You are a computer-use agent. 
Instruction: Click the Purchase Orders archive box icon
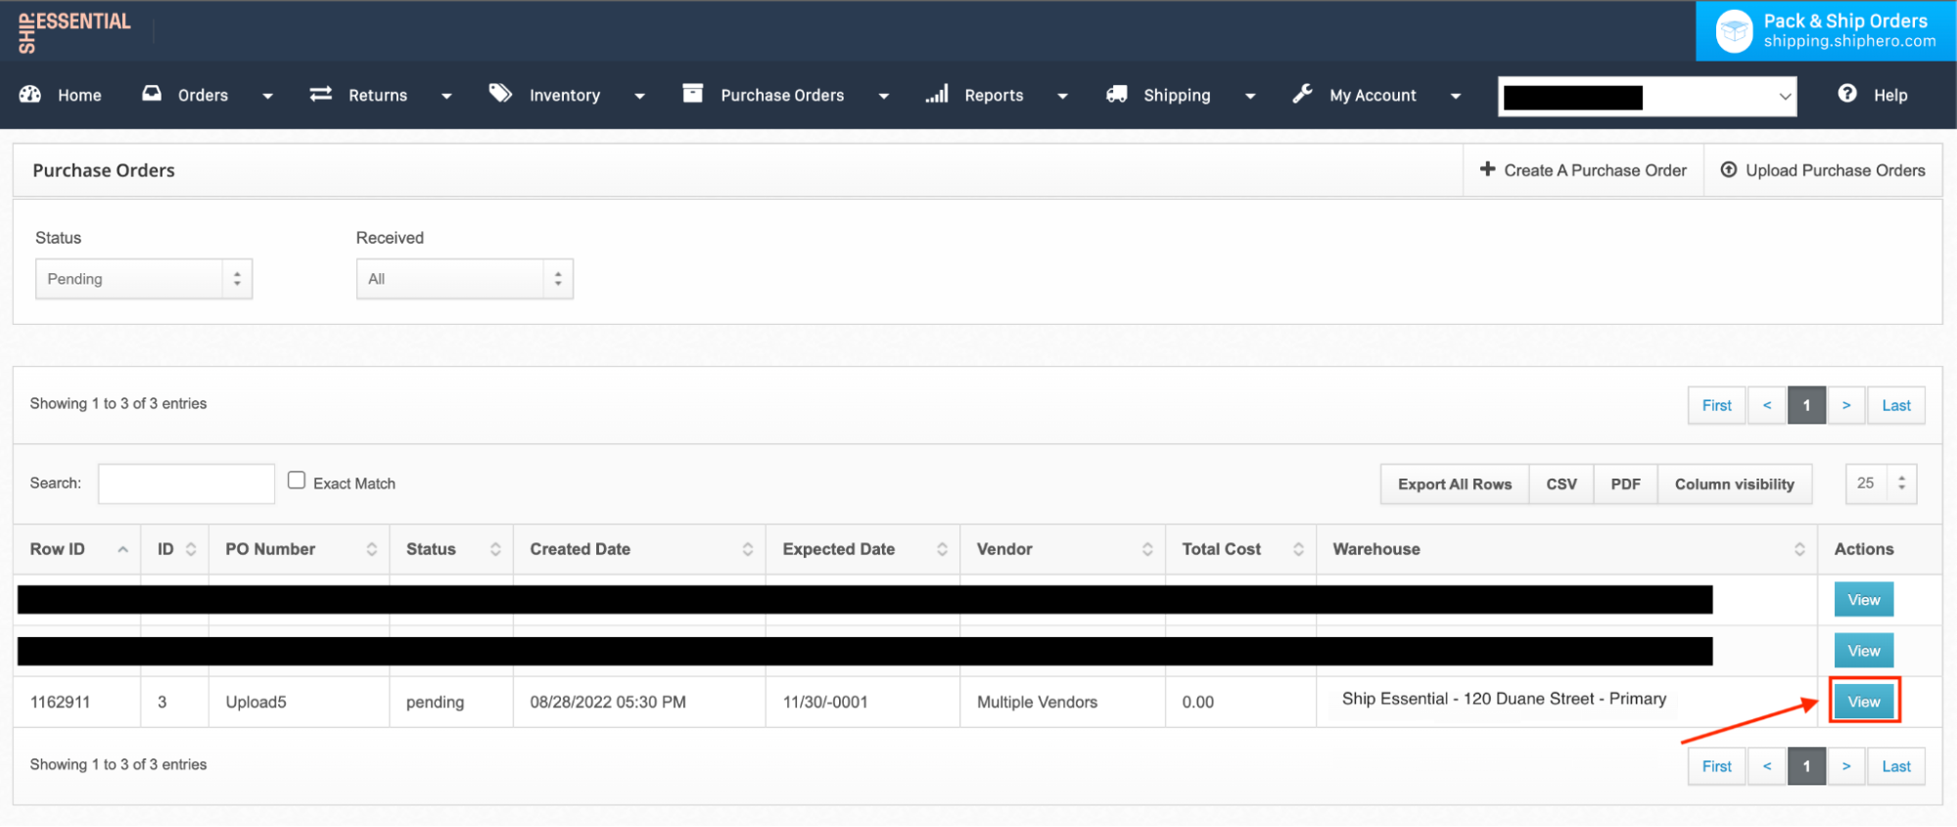693,93
